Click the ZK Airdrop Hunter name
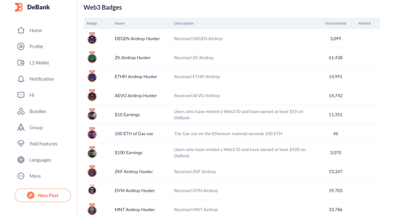Image resolution: width=419 pixels, height=218 pixels. pyautogui.click(x=133, y=58)
